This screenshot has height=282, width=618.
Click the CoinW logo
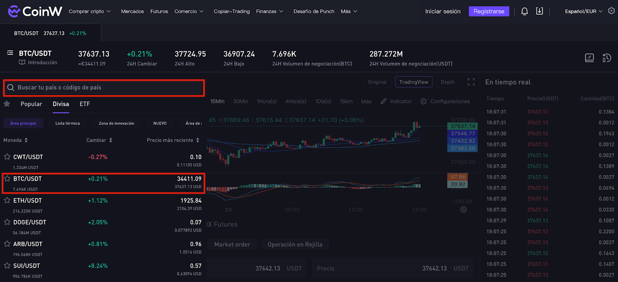pyautogui.click(x=35, y=11)
